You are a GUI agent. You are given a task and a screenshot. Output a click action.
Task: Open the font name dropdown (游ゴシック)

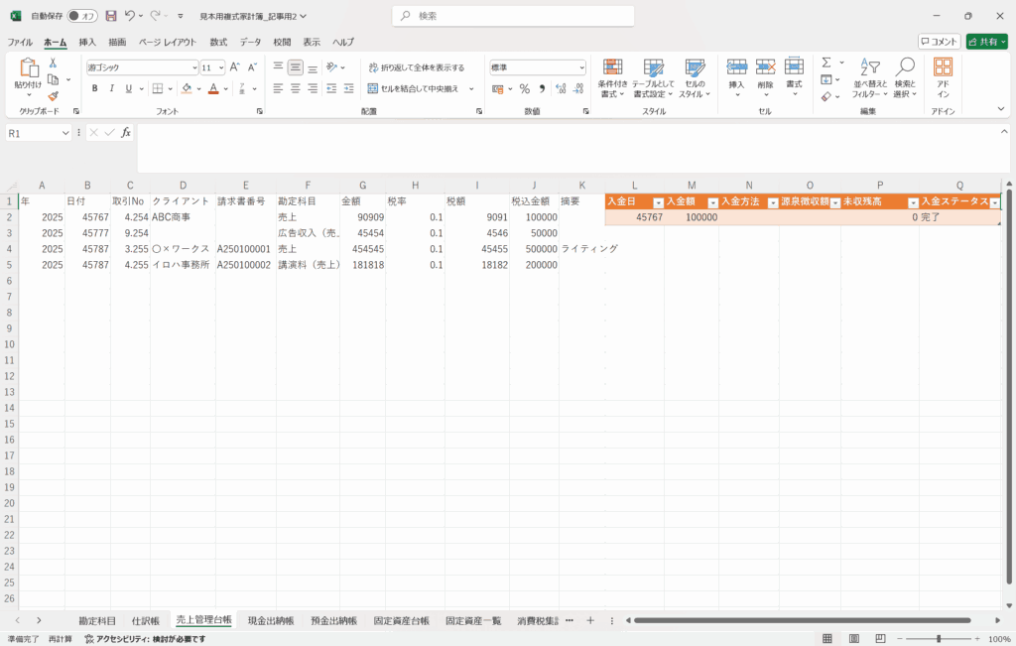(x=193, y=67)
